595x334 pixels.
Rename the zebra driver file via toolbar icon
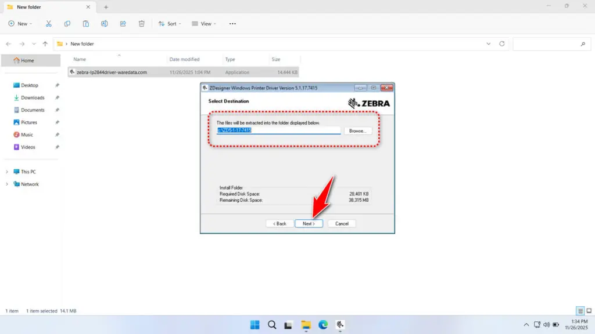(105, 23)
